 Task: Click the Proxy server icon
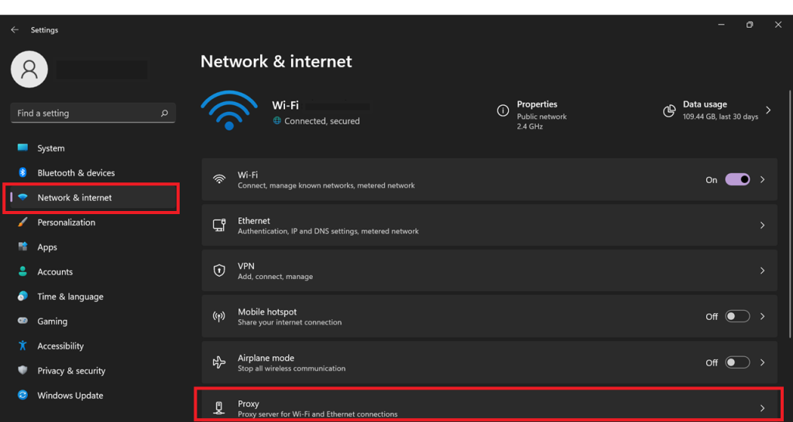tap(219, 408)
